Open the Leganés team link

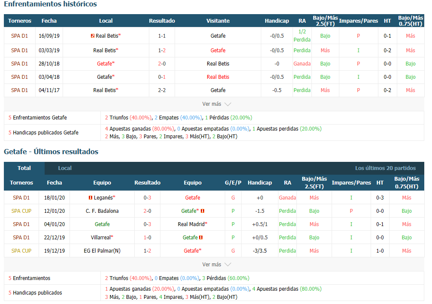pyautogui.click(x=103, y=198)
